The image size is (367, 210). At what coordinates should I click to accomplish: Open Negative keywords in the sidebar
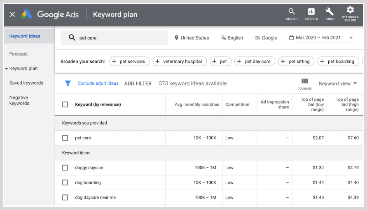(19, 100)
